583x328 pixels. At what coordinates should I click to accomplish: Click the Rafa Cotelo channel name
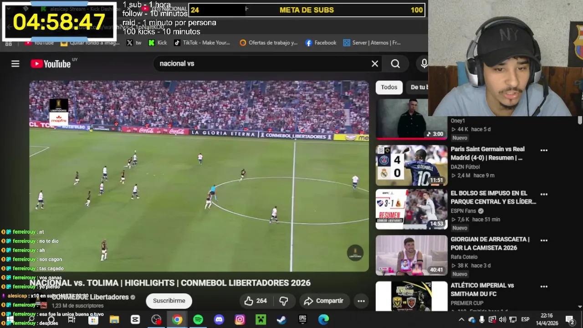tap(464, 257)
